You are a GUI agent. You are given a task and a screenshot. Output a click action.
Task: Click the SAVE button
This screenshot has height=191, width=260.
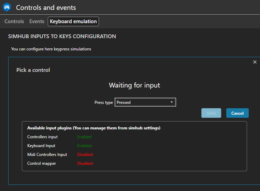pos(211,113)
